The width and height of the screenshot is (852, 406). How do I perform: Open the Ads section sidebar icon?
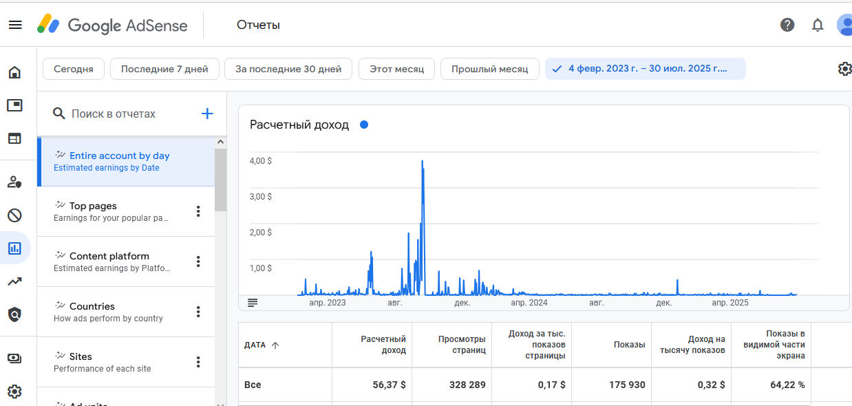point(14,105)
